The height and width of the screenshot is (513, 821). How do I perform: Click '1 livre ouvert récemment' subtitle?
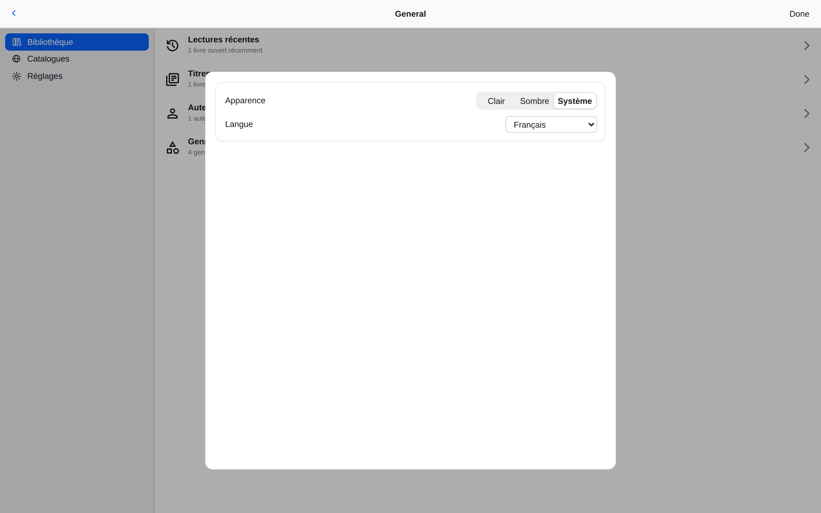pyautogui.click(x=225, y=50)
